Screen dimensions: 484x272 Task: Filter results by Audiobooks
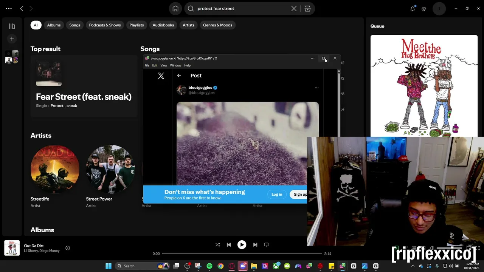coord(163,25)
